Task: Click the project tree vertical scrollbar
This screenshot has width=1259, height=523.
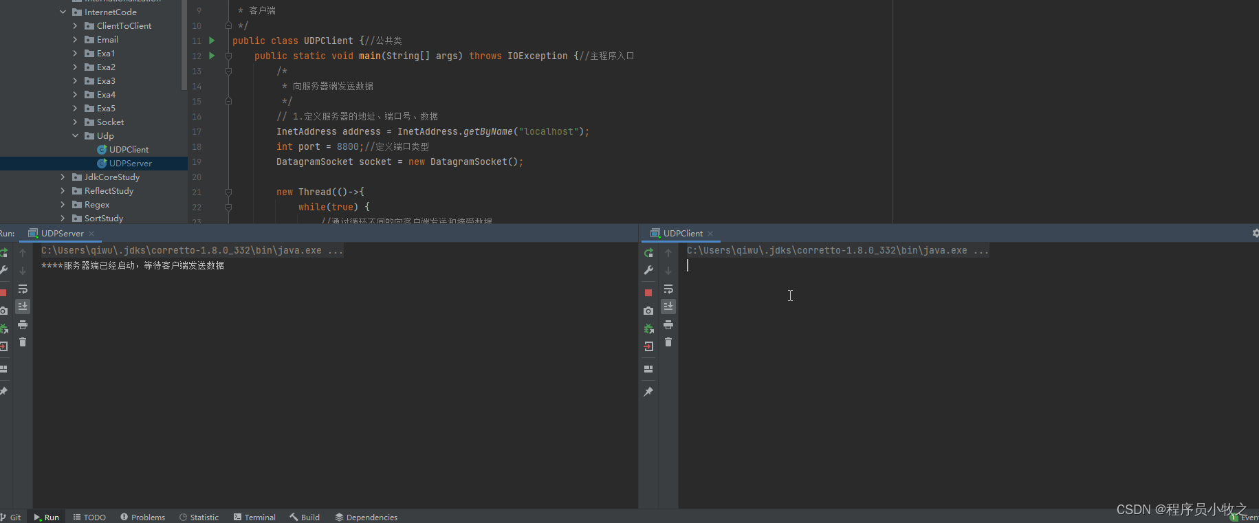Action: coord(184,45)
